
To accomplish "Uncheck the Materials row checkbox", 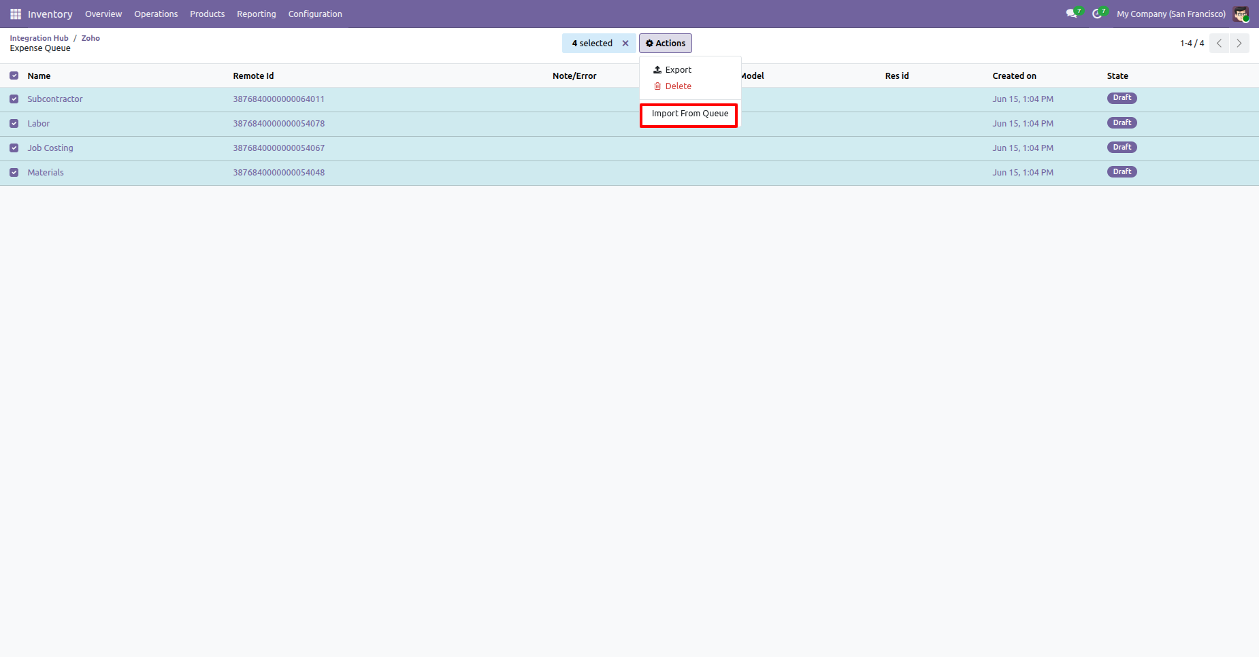I will click(x=14, y=173).
